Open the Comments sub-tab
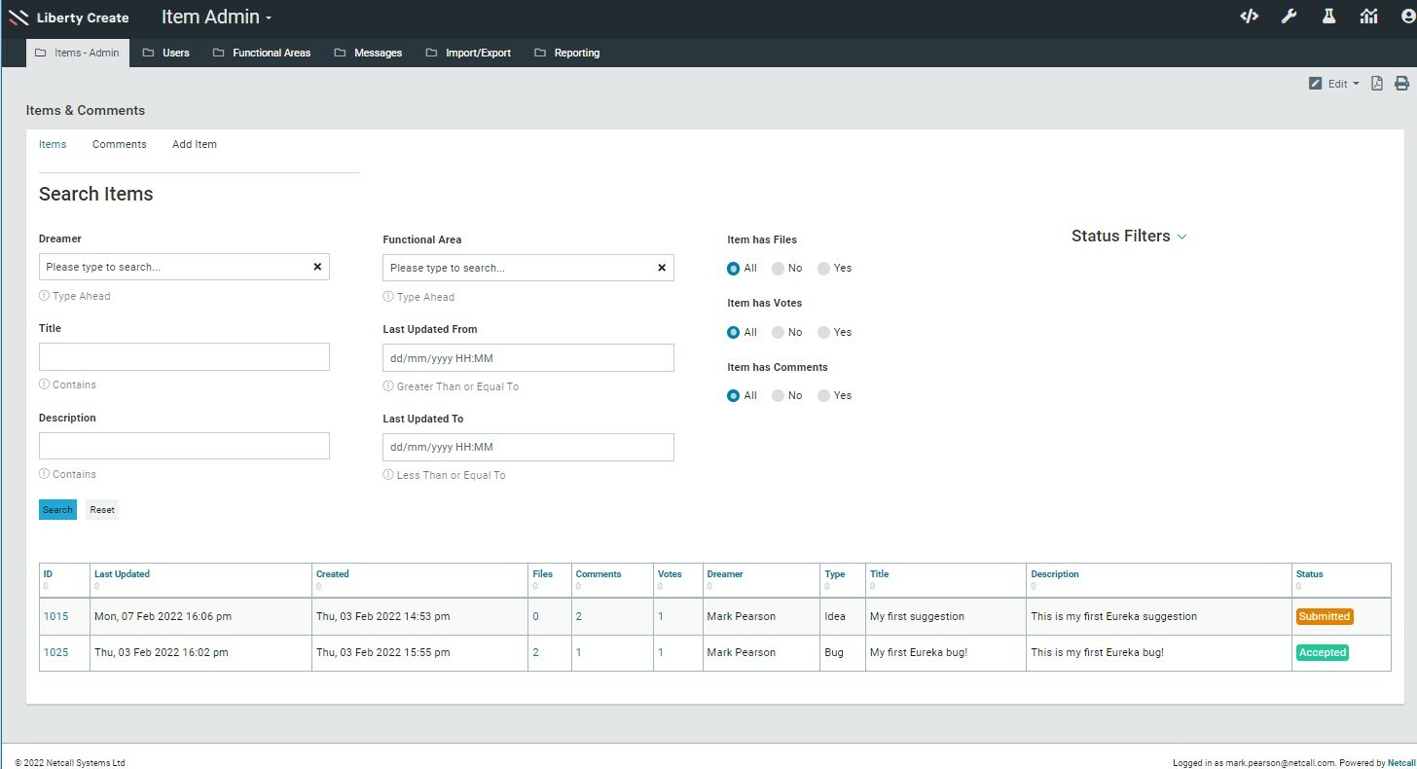The image size is (1417, 769). (119, 144)
